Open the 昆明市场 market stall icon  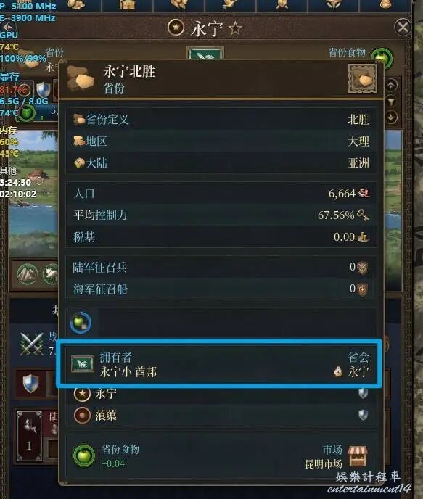(x=358, y=455)
